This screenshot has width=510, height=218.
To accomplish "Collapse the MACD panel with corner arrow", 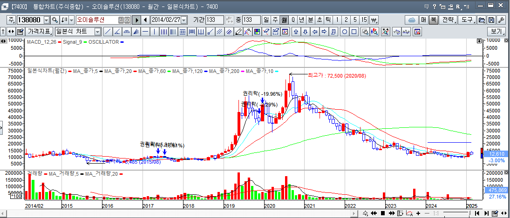I will 479,41.
